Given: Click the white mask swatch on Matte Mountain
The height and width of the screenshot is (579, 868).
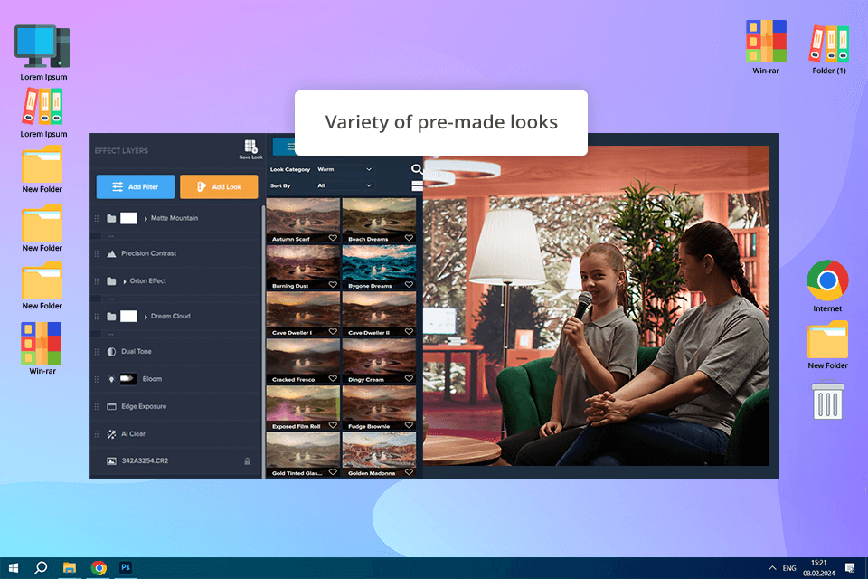Looking at the screenshot, I should 129,218.
